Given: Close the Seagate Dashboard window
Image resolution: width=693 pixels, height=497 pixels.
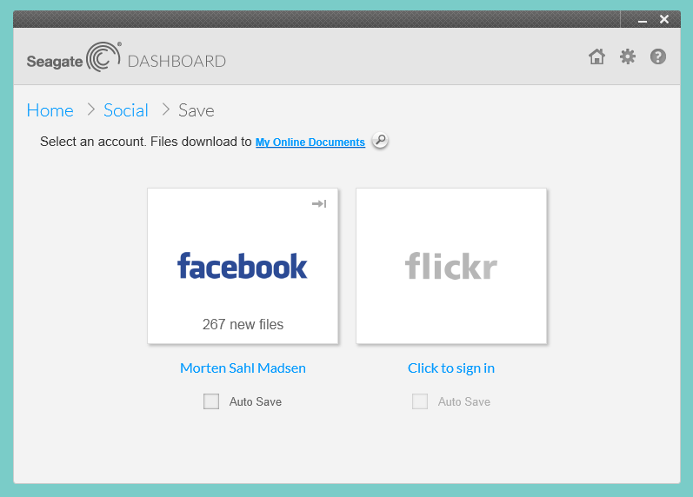Looking at the screenshot, I should coord(663,19).
